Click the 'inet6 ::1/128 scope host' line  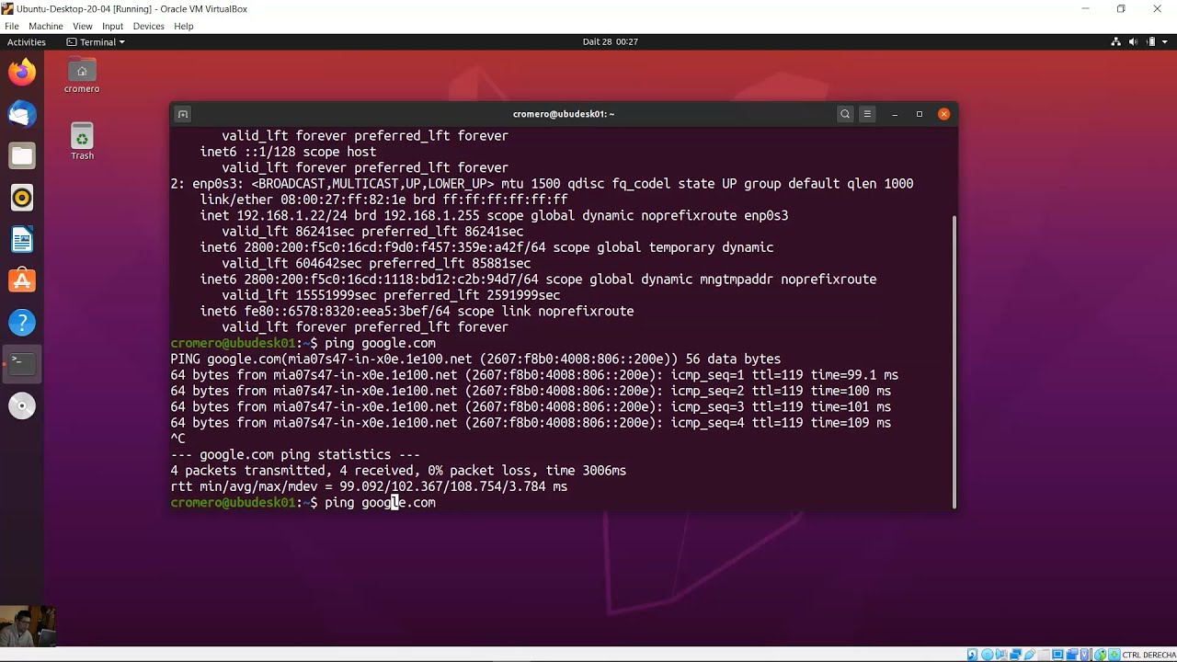click(288, 152)
